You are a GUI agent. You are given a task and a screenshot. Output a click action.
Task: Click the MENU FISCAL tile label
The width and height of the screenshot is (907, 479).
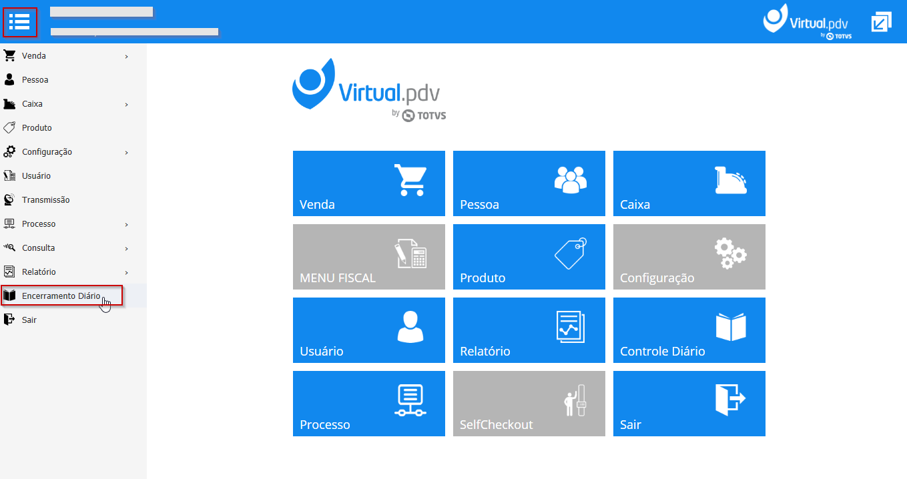point(338,278)
